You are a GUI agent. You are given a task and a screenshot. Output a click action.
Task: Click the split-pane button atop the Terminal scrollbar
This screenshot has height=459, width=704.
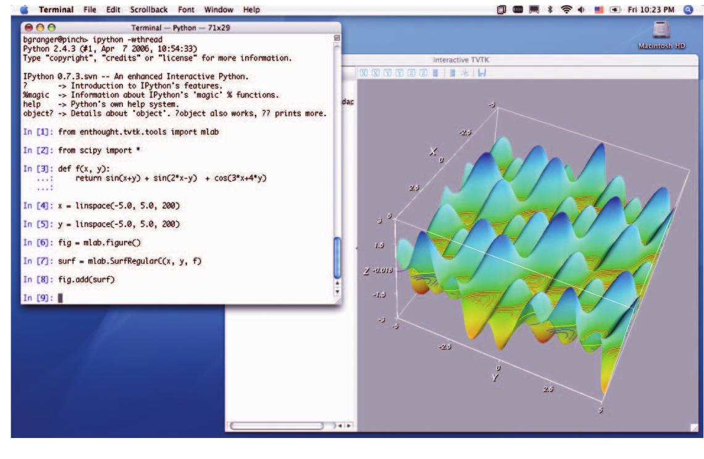click(x=337, y=38)
